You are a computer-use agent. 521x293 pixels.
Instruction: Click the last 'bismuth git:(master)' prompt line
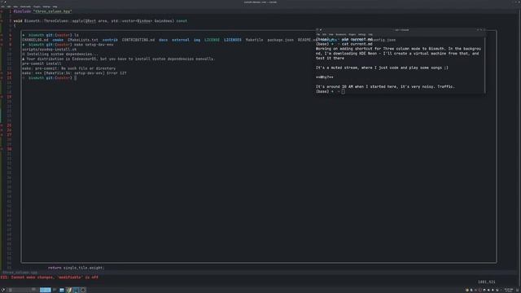[49, 78]
